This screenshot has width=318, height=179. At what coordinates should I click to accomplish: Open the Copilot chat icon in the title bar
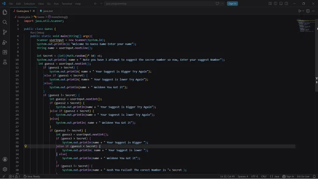[x=217, y=3]
